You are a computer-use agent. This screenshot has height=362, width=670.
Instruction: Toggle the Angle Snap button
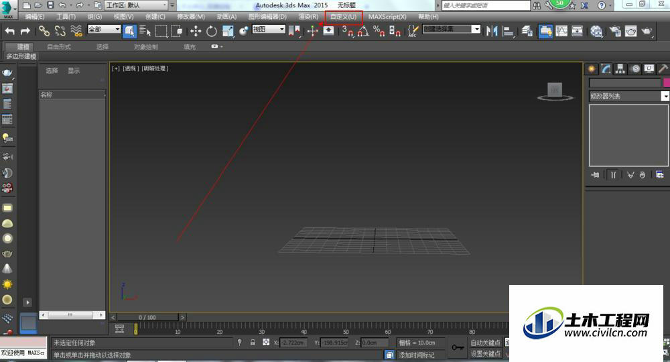pyautogui.click(x=363, y=31)
